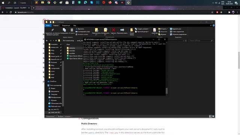
Task: Click Cut (Вырезать) with the scissors icon
Action: (x=80, y=29)
